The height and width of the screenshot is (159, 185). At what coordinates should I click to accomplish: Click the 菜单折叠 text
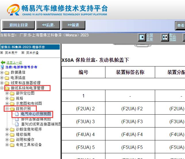[32, 53]
